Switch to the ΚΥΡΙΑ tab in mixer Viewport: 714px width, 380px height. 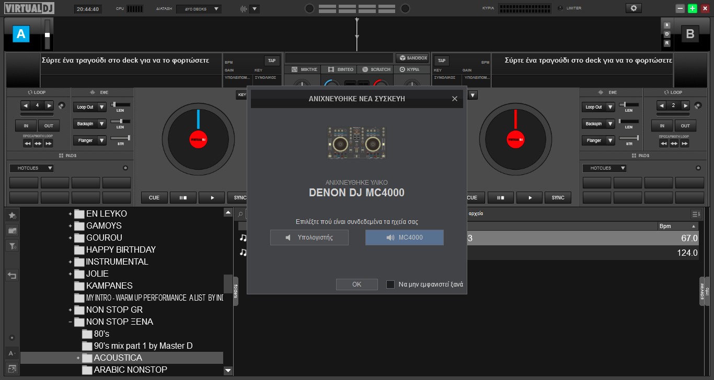tap(411, 69)
